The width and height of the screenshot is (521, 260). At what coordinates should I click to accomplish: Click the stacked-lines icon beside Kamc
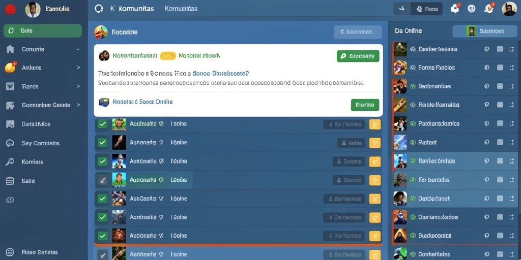click(x=10, y=181)
